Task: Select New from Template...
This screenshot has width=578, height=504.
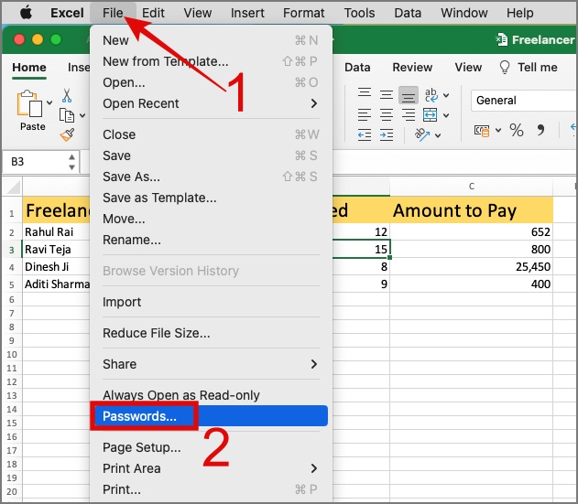Action: (212, 61)
